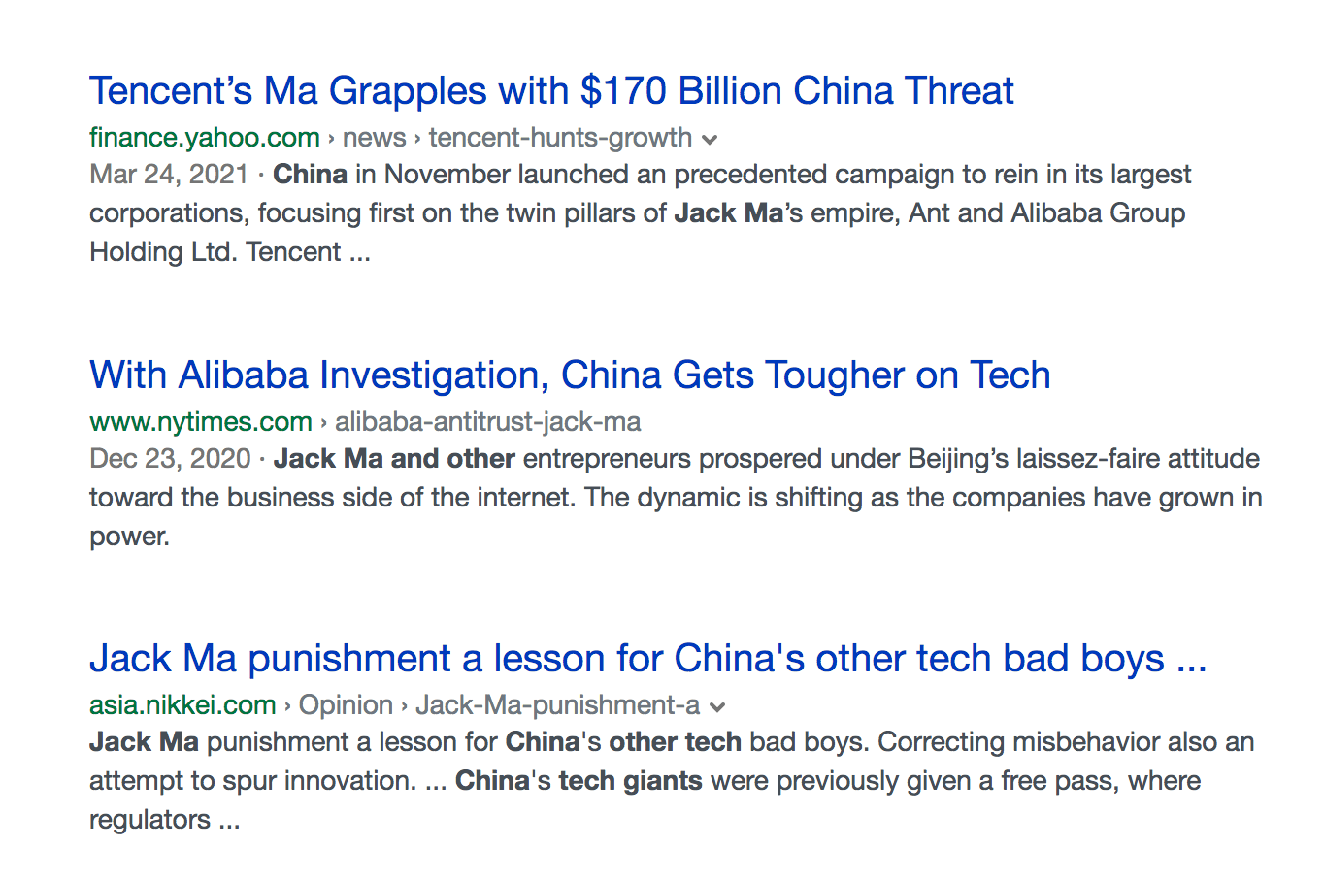Click bold "tech giants" in Nikkei snippet
Screen dimensions: 1324x881
pyautogui.click(x=630, y=781)
